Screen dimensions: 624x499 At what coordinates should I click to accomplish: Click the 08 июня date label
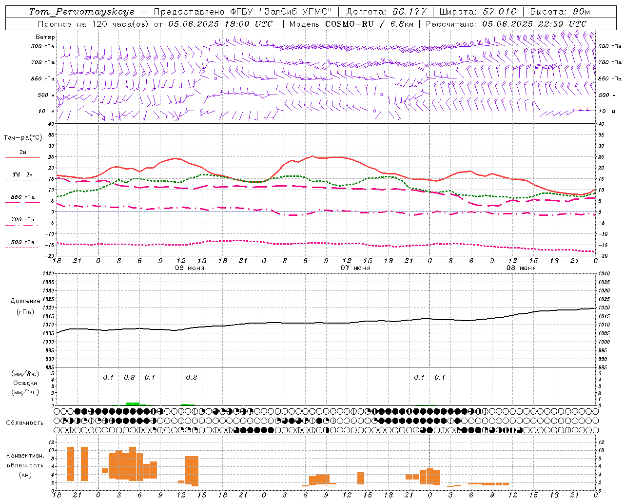[521, 268]
